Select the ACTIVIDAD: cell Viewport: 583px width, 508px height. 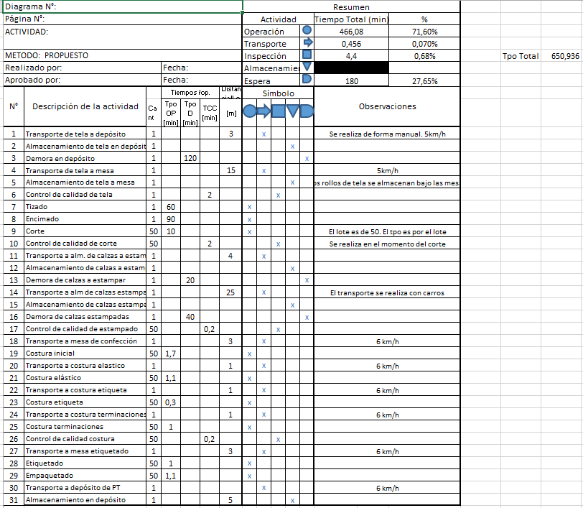[123, 37]
